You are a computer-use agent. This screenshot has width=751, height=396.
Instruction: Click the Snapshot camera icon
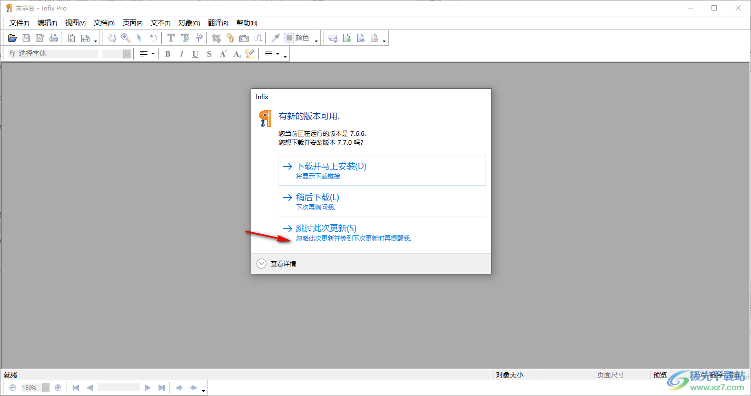(x=244, y=38)
